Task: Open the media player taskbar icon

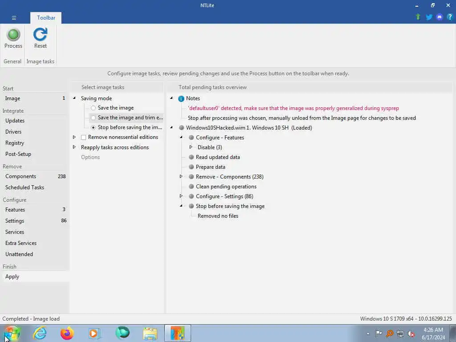Action: [94, 333]
